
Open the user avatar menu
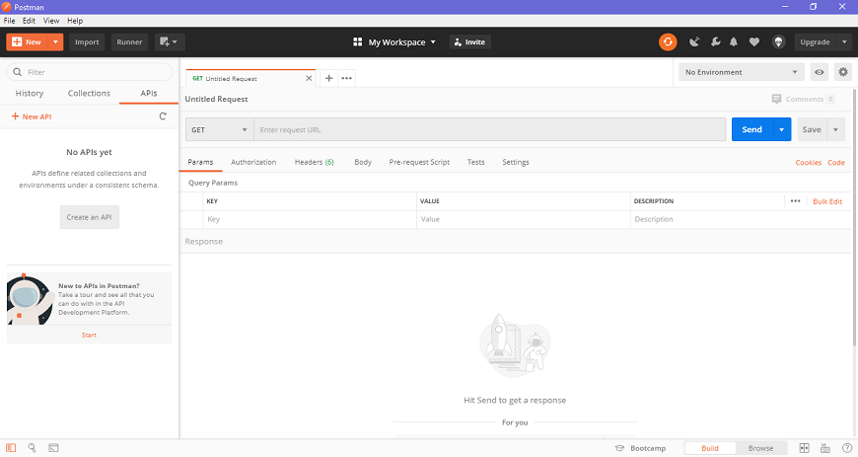[x=779, y=42]
